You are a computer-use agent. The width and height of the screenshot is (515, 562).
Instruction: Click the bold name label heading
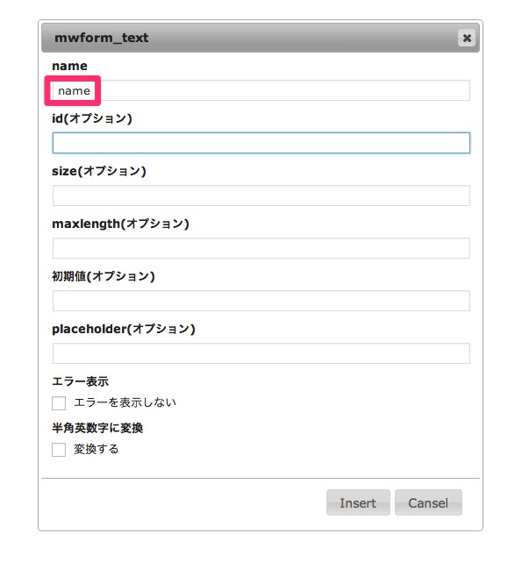pos(69,66)
